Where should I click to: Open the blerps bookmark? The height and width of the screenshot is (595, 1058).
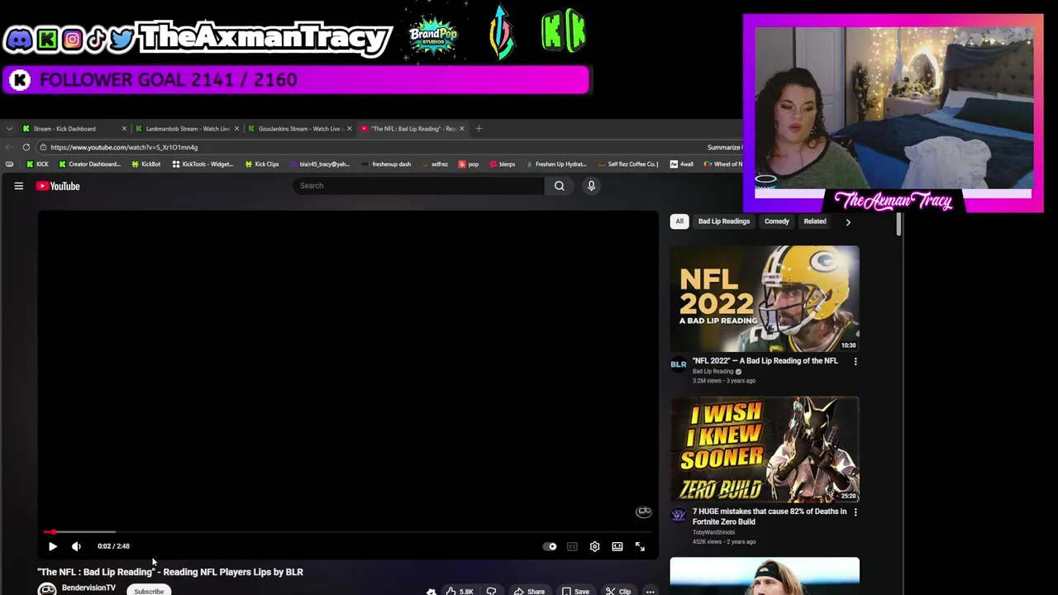(502, 164)
